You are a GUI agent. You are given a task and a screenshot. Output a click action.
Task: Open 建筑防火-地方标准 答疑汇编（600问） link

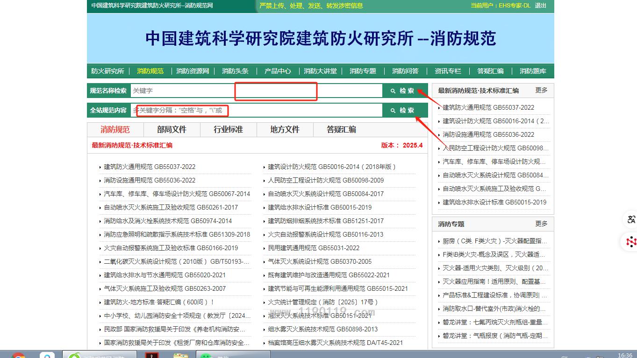pos(159,302)
